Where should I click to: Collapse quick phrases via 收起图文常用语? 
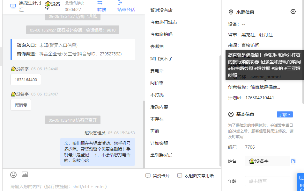pos(196,176)
